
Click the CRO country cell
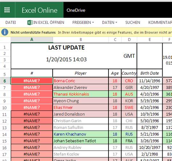[129, 81]
